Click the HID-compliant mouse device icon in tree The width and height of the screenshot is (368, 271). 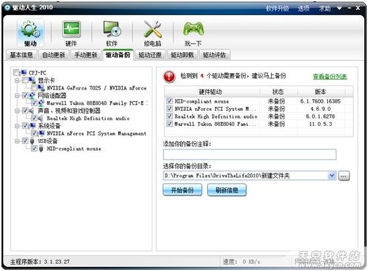tap(41, 148)
